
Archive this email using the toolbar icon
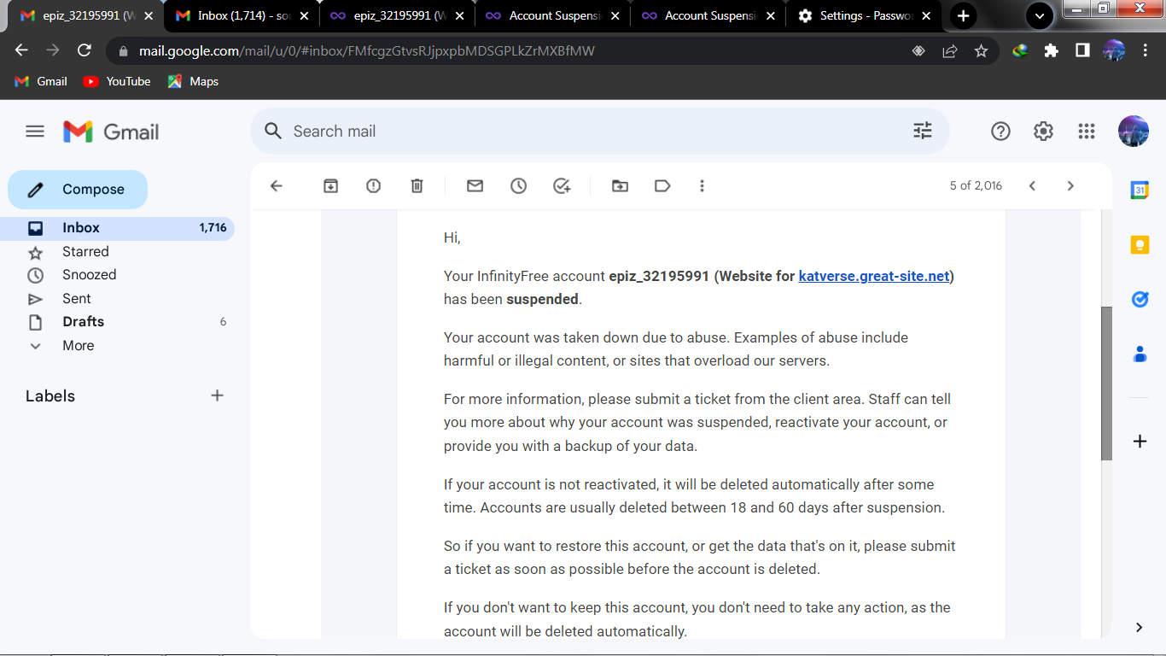[x=330, y=186]
